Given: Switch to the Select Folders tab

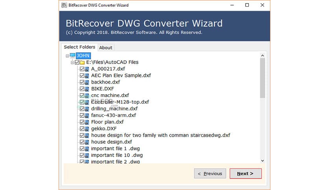Looking at the screenshot, I should pos(79,47).
